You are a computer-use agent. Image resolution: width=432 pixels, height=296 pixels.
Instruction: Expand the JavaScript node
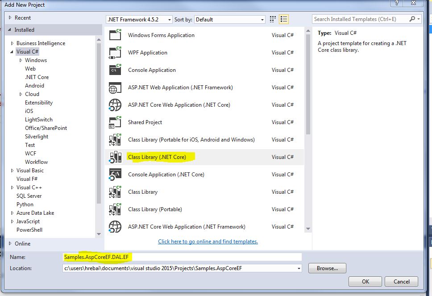[12, 221]
